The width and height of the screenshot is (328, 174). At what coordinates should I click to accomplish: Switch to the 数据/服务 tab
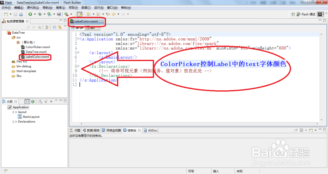[91, 130]
